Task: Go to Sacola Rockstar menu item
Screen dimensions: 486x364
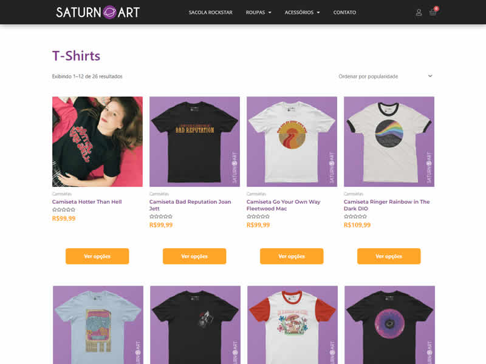Action: click(210, 12)
